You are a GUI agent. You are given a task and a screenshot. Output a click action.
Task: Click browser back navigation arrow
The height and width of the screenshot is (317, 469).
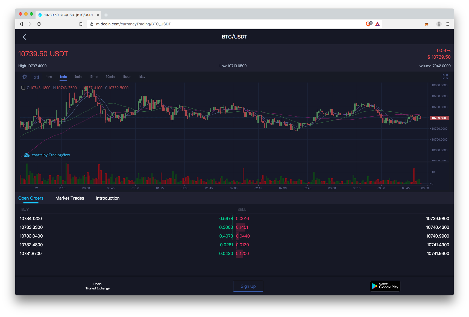tap(21, 24)
